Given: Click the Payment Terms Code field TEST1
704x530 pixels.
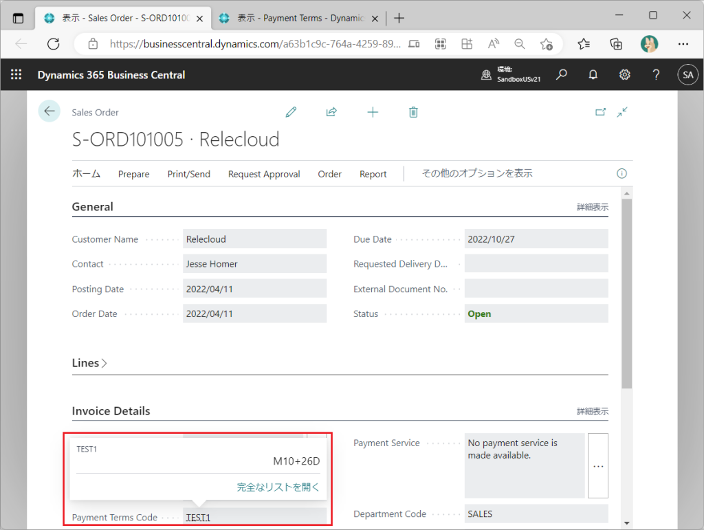Looking at the screenshot, I should click(254, 516).
